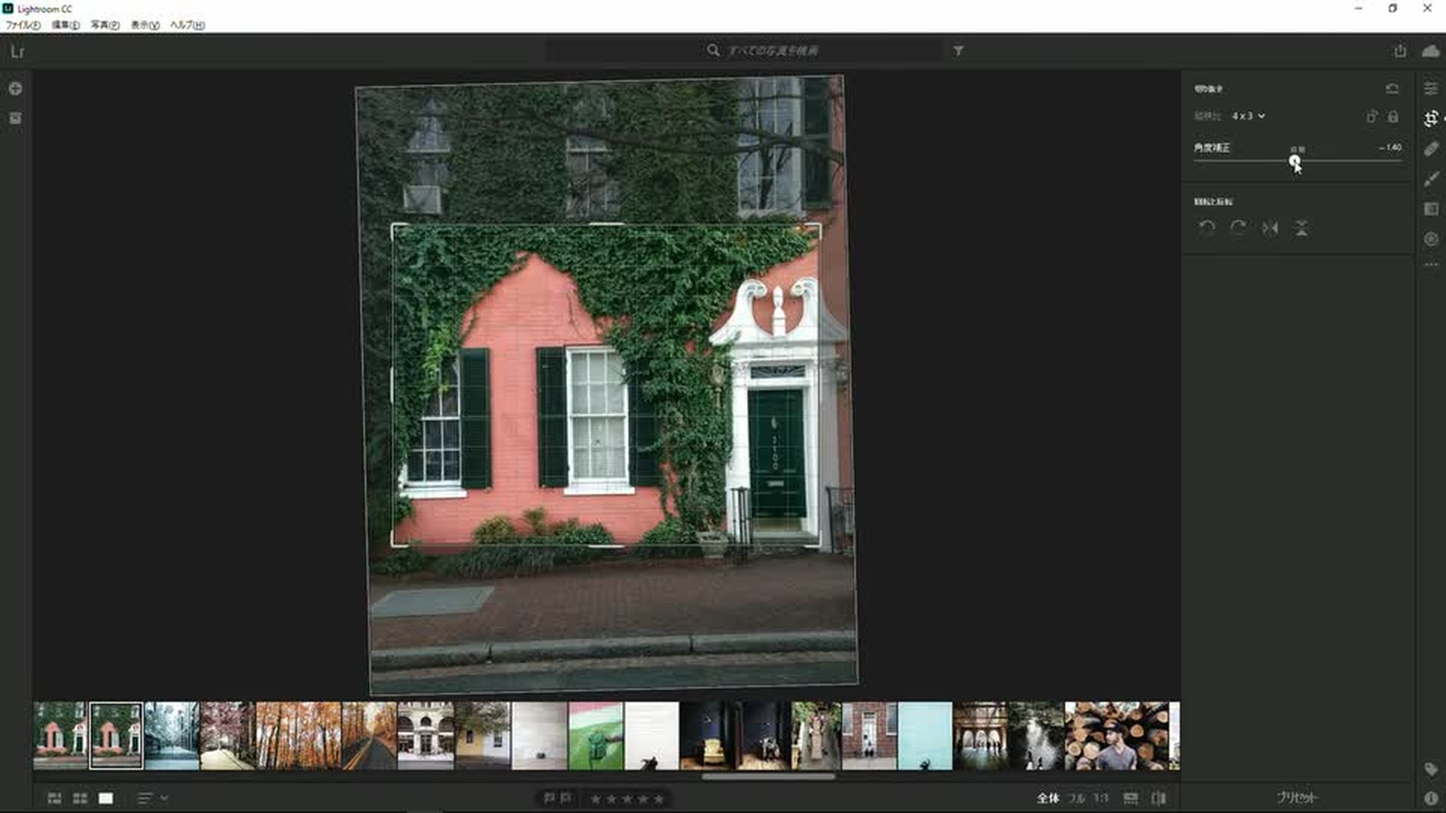Open the search filter options
The height and width of the screenshot is (813, 1446).
pos(958,50)
